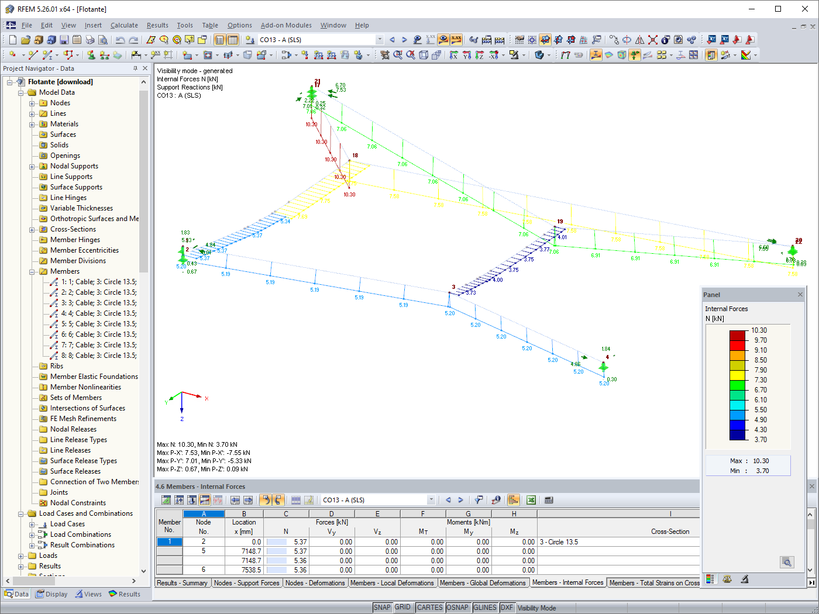Open the Excel export from the table toolbar
The height and width of the screenshot is (614, 819).
click(531, 500)
